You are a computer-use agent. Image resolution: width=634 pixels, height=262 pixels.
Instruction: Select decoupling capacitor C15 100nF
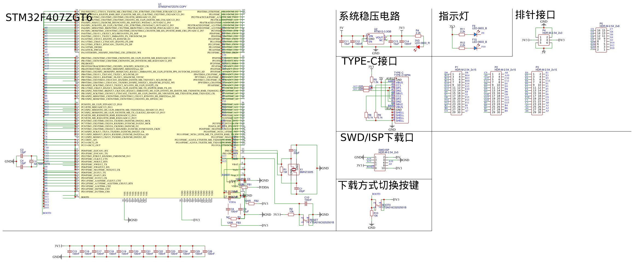point(70,251)
